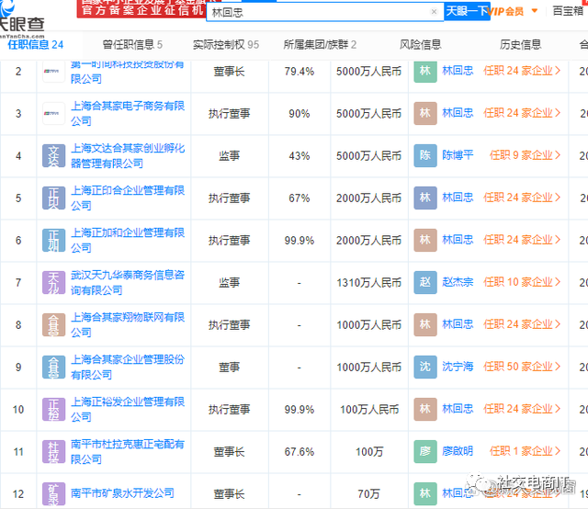Open the 上海正裕发企业管理有限公司 link
Image resolution: width=588 pixels, height=509 pixels.
(x=128, y=409)
